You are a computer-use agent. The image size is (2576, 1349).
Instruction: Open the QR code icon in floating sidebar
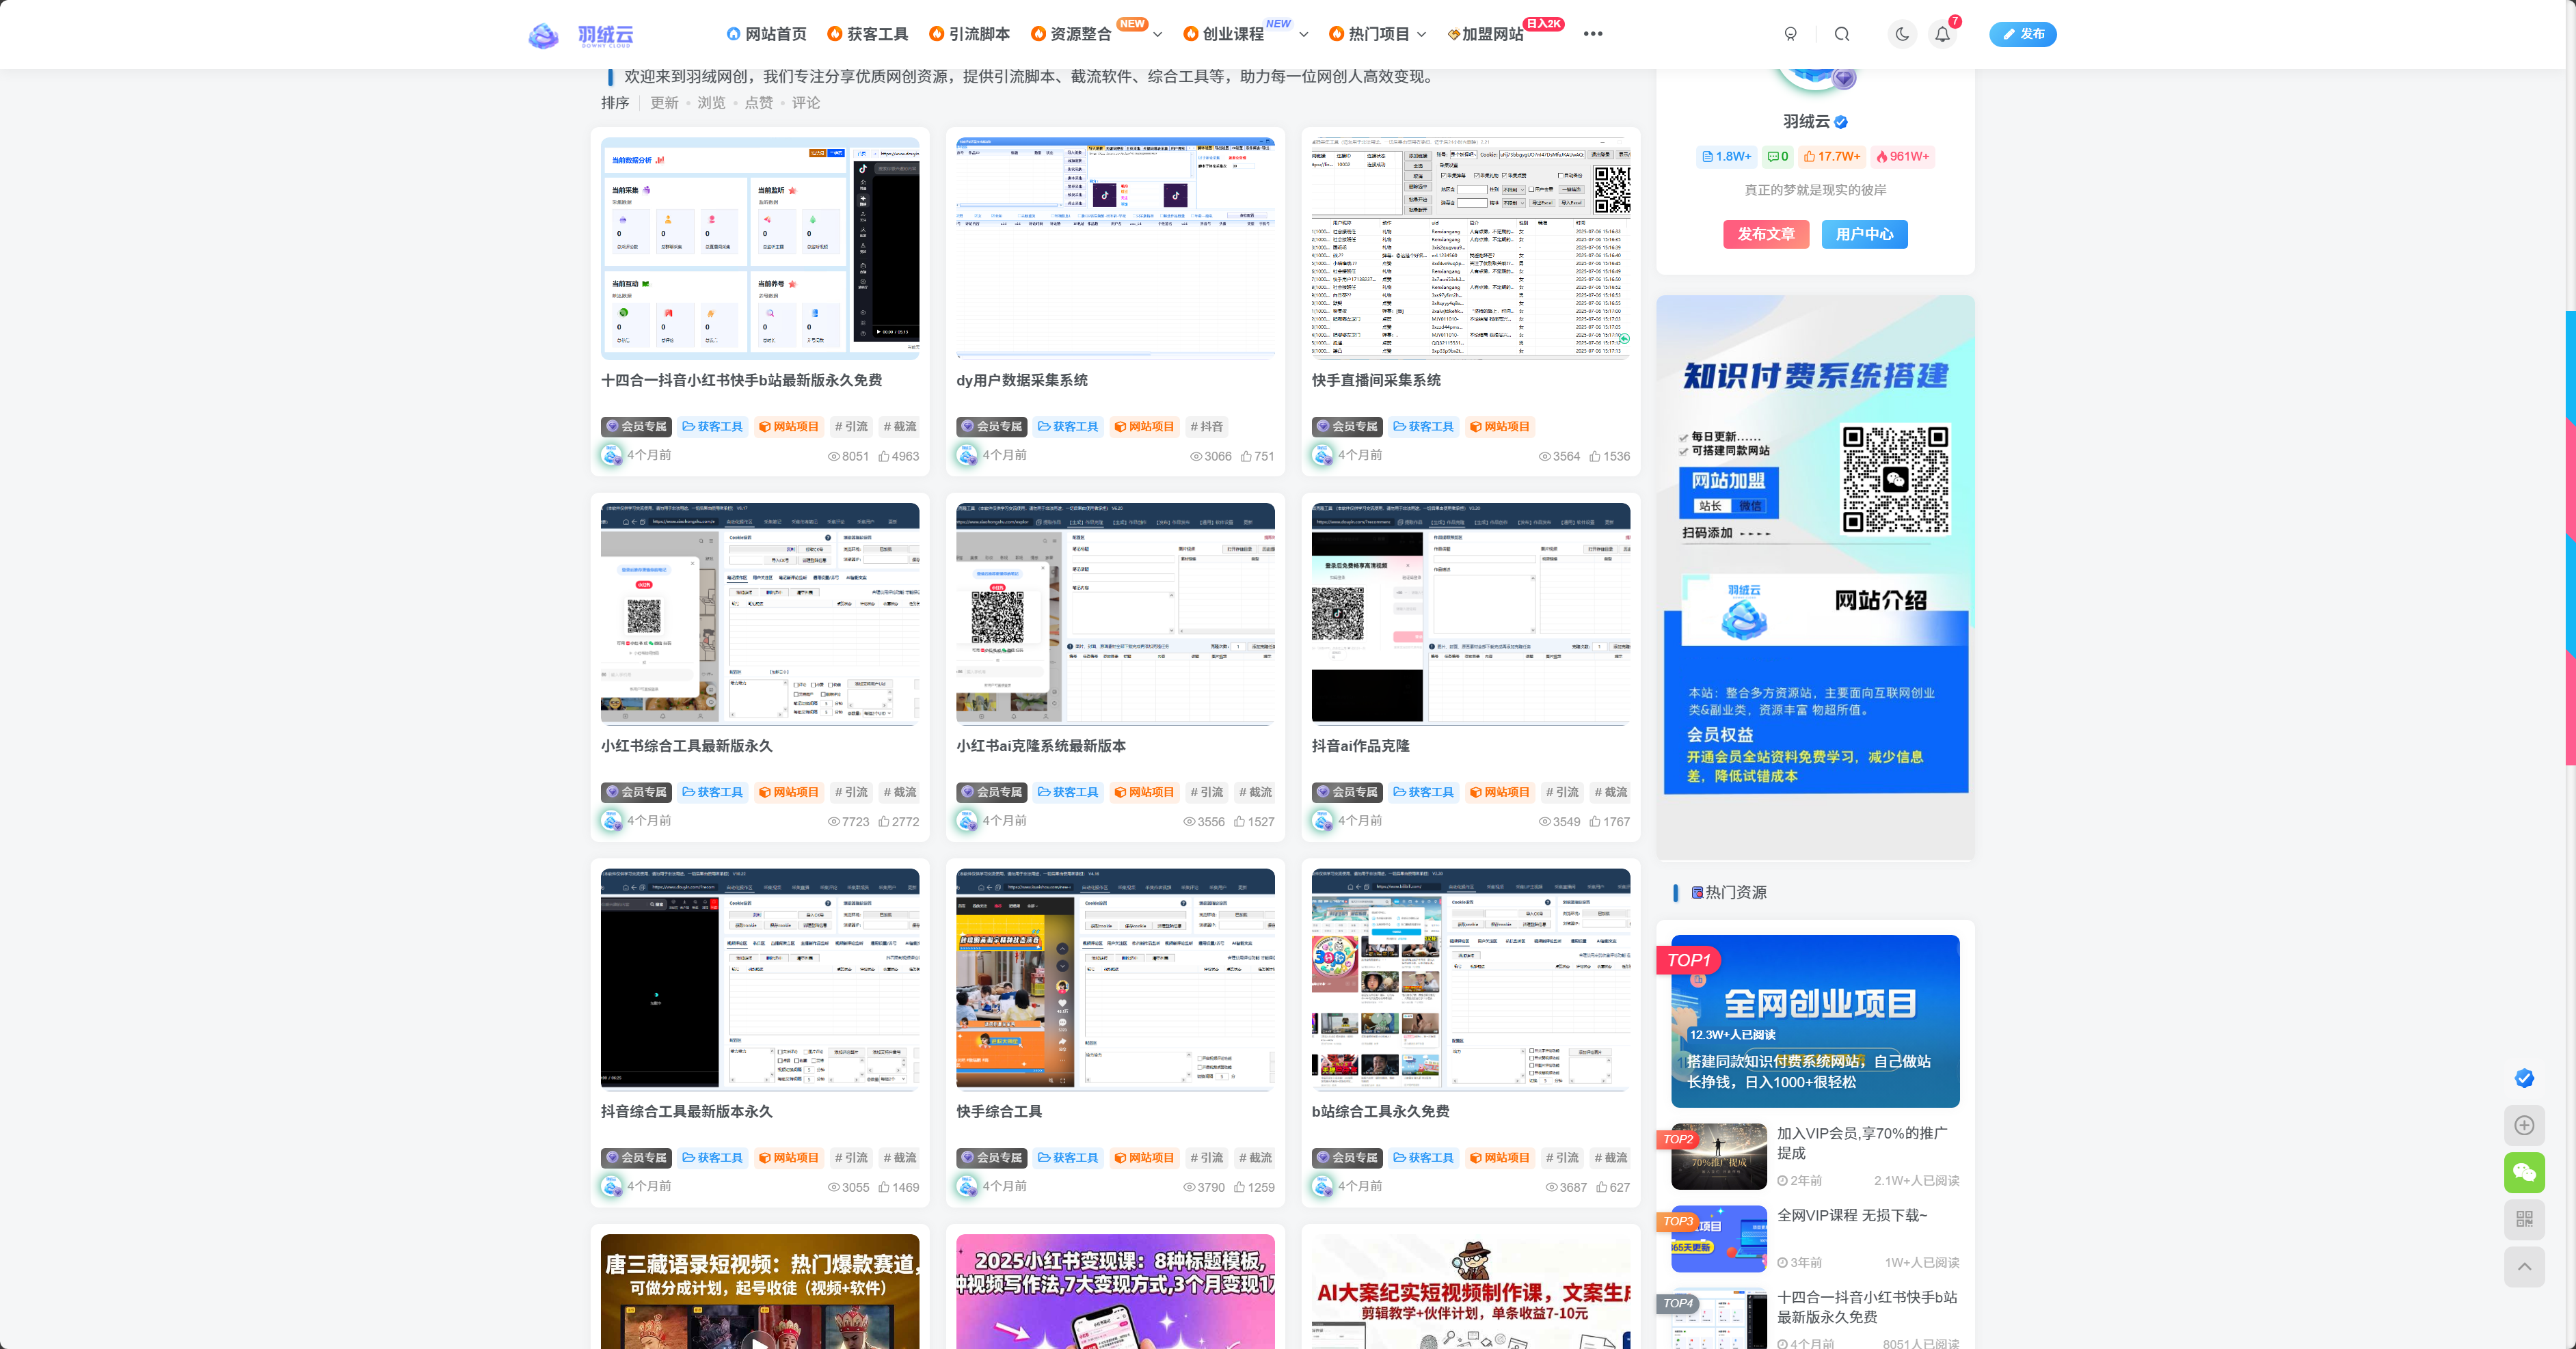tap(2525, 1219)
